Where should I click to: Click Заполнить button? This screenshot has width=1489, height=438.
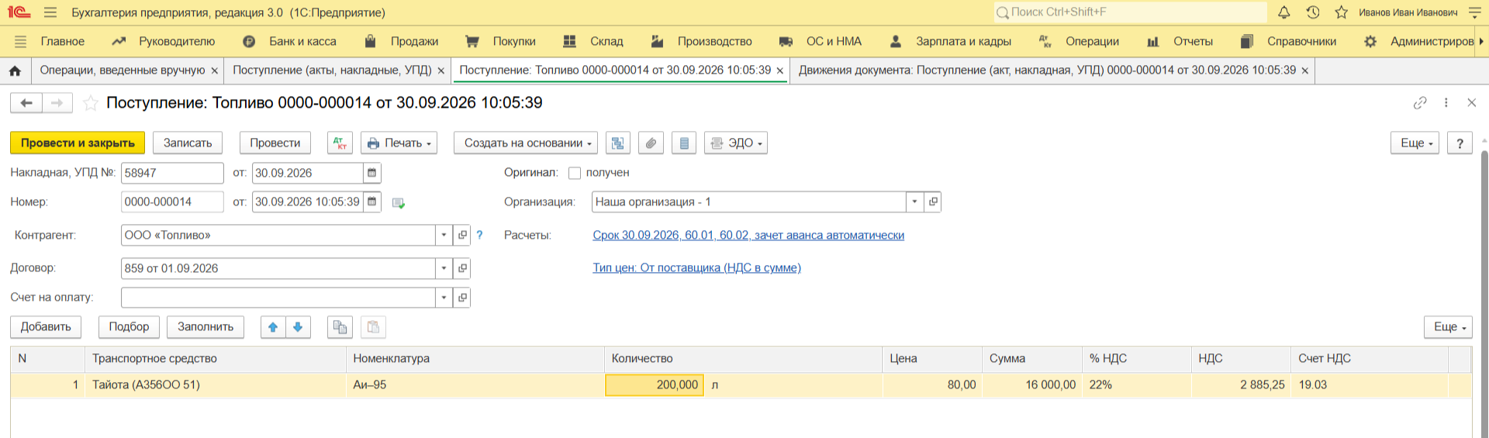[206, 327]
